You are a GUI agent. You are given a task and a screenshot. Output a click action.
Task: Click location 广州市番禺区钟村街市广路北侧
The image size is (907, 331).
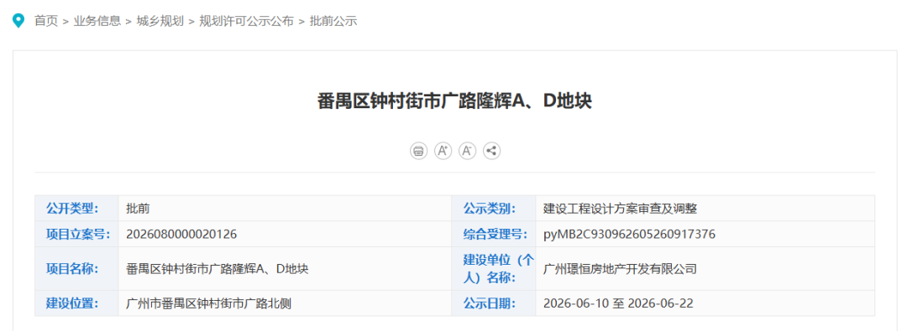click(x=209, y=303)
